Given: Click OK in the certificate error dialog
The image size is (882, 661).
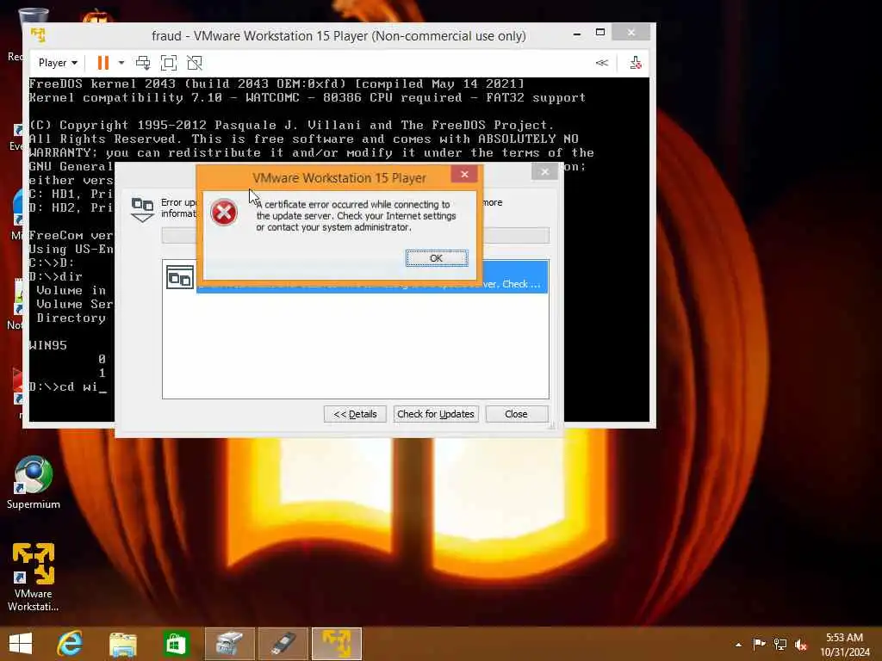Looking at the screenshot, I should coord(437,258).
